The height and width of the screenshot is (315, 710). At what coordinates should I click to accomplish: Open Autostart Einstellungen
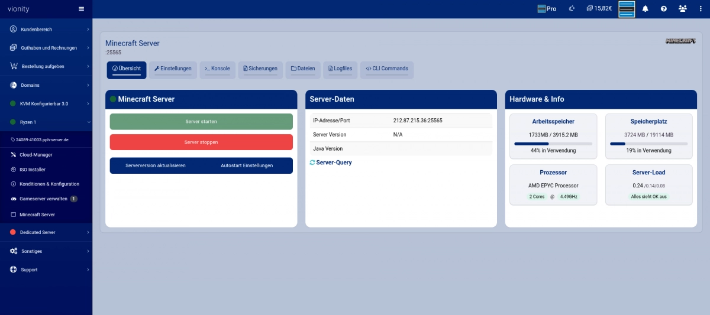pyautogui.click(x=247, y=165)
